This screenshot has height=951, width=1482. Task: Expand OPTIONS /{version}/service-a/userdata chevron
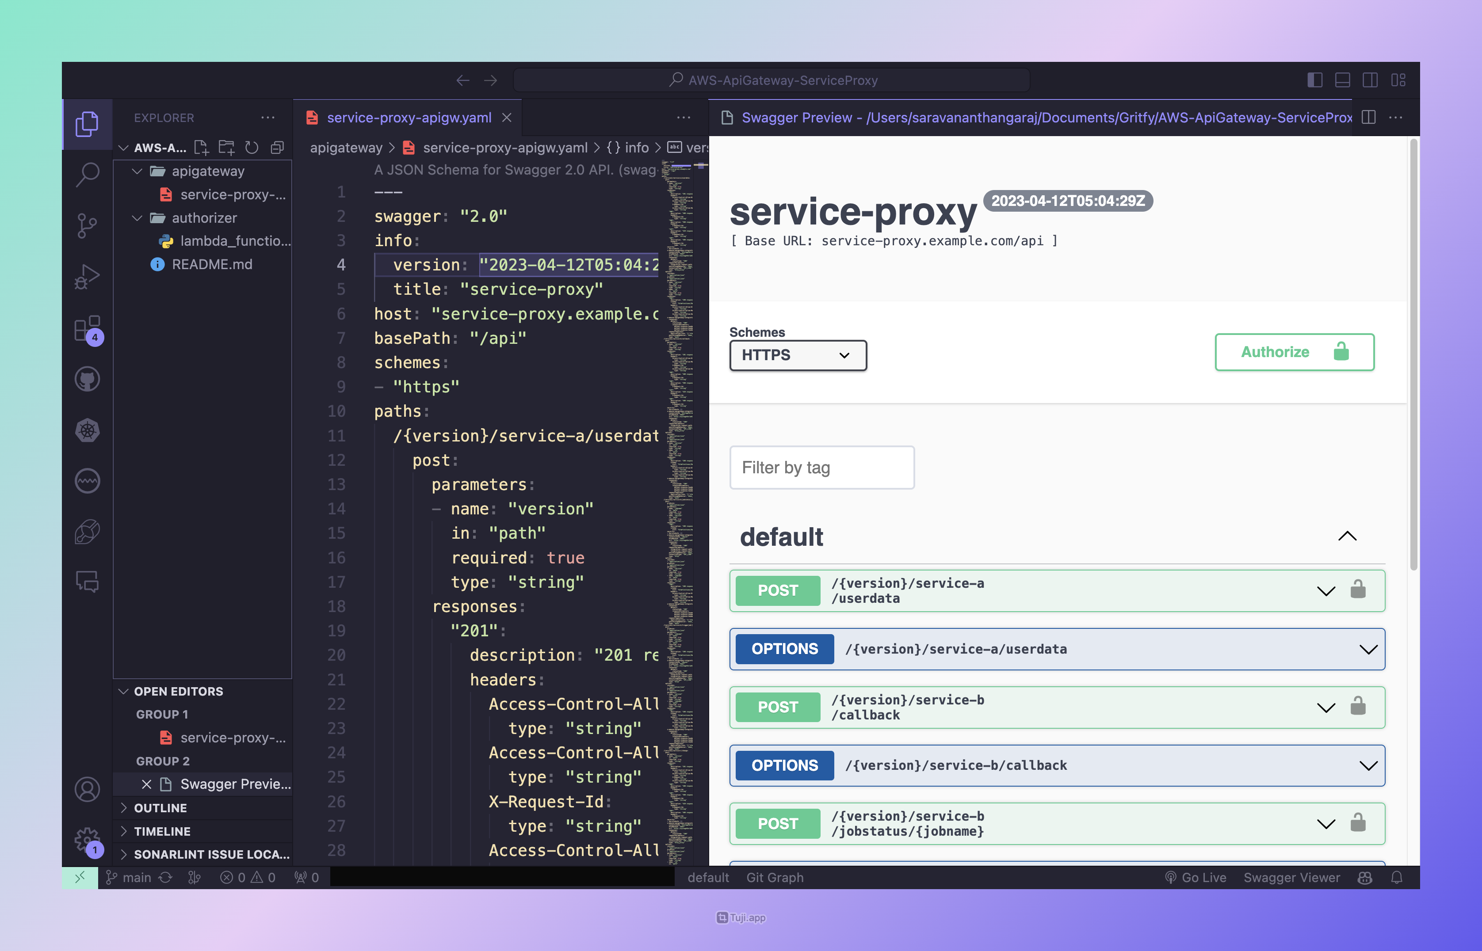click(x=1368, y=649)
